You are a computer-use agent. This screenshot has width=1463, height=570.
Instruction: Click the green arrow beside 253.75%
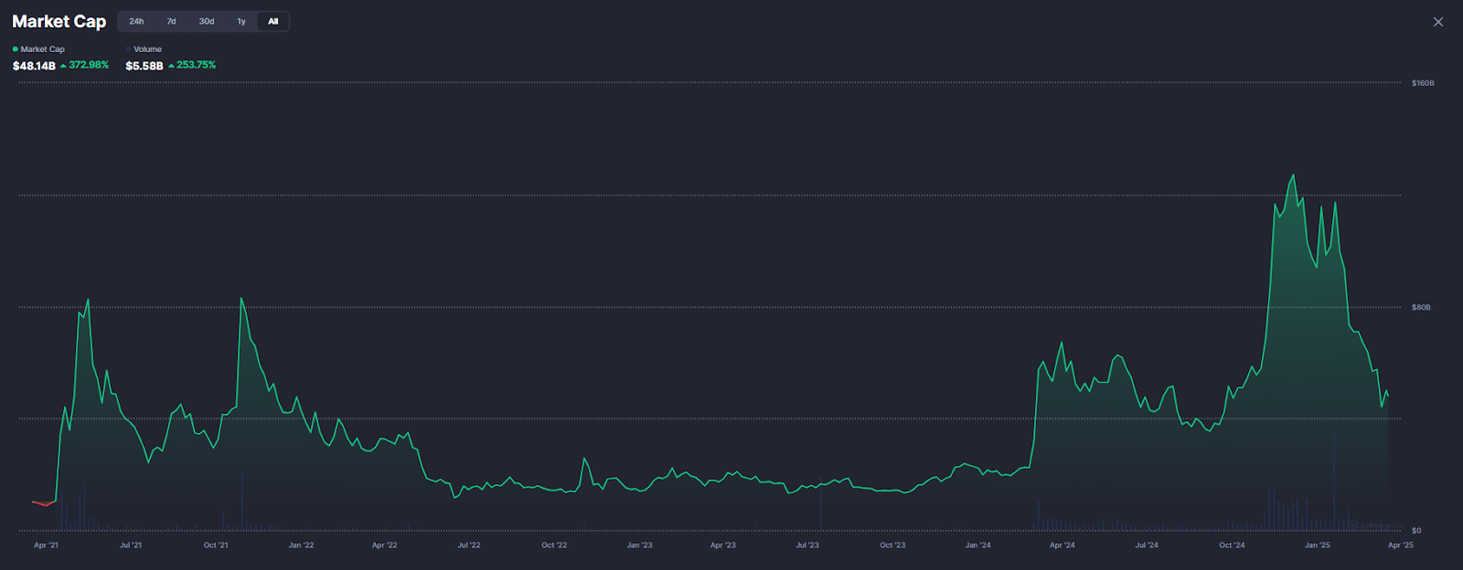click(171, 66)
